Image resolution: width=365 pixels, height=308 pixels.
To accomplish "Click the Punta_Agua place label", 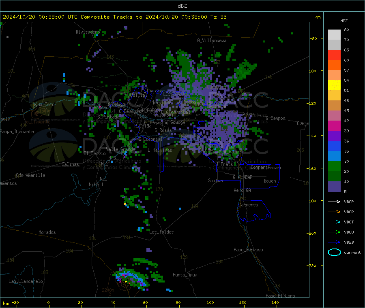I will (x=185, y=275).
